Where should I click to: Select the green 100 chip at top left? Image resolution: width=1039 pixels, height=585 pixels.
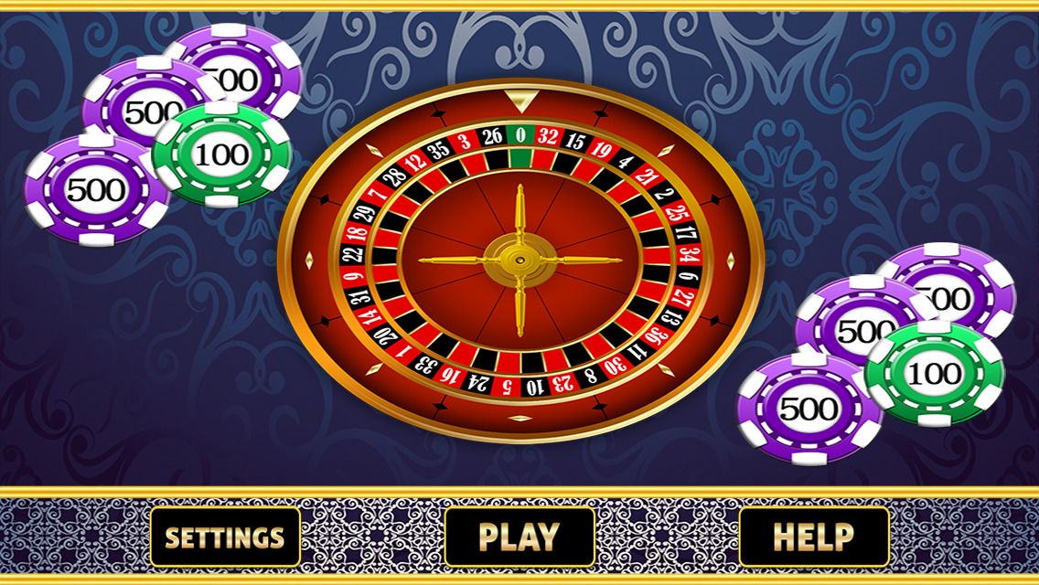(x=222, y=154)
